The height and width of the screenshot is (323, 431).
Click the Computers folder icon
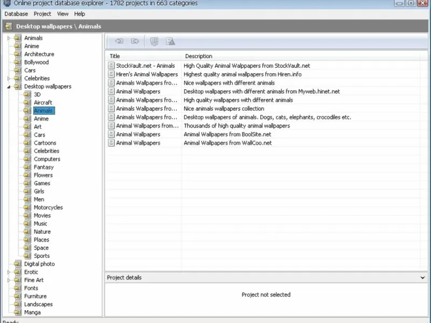[27, 159]
